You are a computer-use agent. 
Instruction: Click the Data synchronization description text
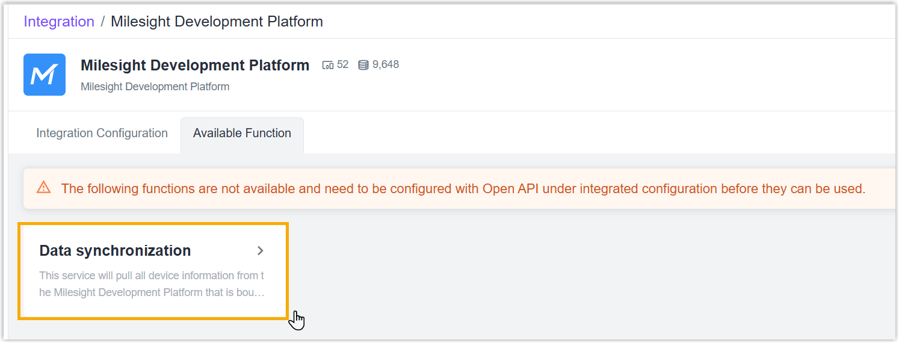click(152, 284)
